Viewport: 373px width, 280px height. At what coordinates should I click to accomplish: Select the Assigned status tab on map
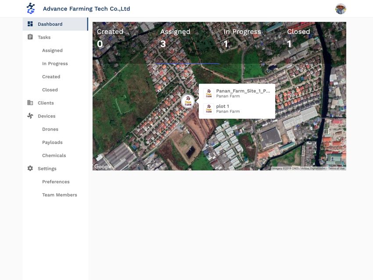tap(187, 43)
